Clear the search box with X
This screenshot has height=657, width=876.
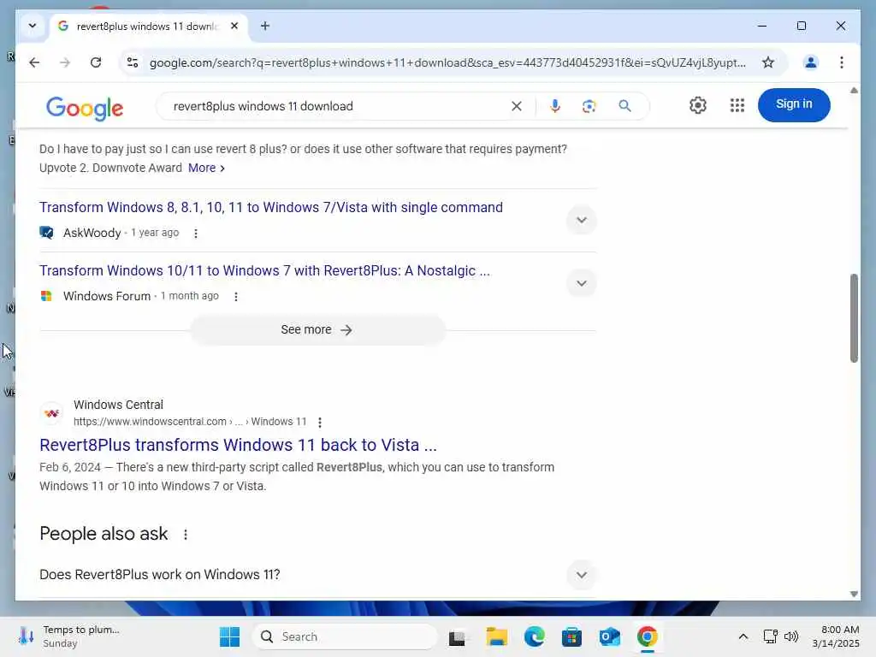click(x=516, y=106)
